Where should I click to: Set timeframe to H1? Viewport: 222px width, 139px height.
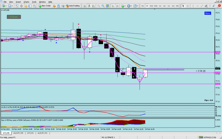point(160,6)
